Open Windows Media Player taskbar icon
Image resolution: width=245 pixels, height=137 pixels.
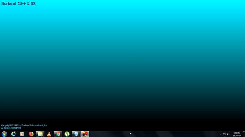(22, 134)
